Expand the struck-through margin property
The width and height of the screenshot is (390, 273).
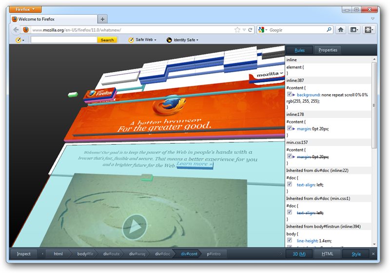(x=294, y=156)
